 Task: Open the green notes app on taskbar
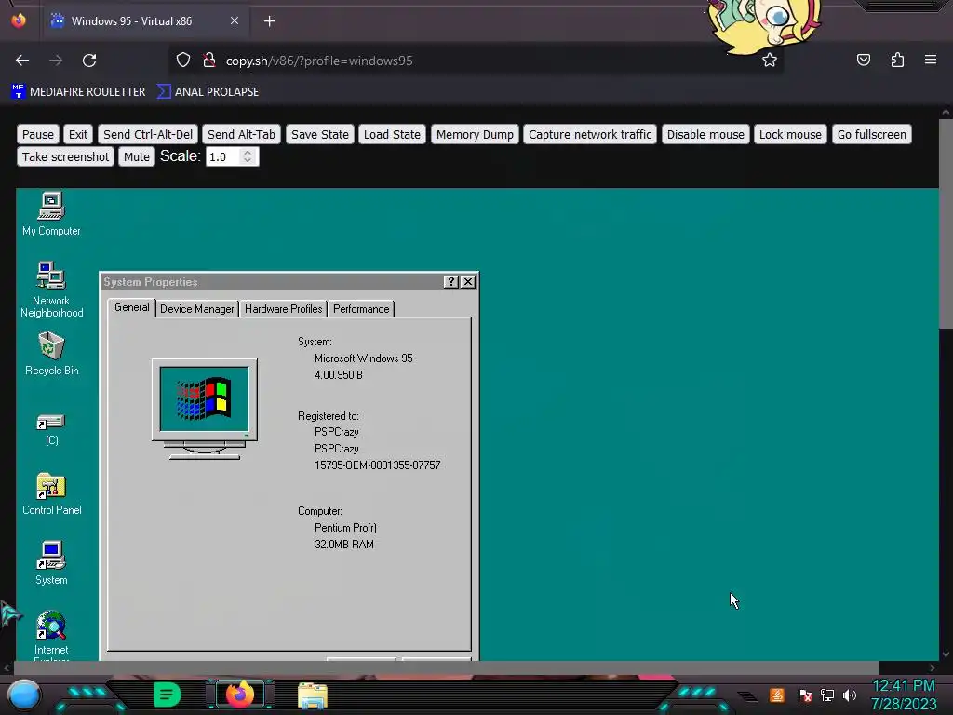pyautogui.click(x=168, y=695)
